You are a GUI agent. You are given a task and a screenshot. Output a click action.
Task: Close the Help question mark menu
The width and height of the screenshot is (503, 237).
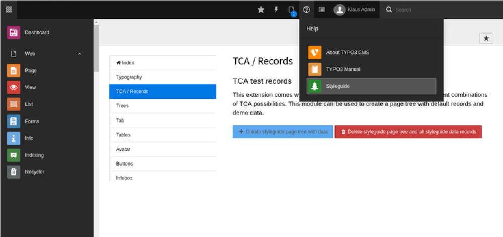click(x=307, y=9)
